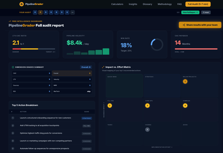Click the red CAC payback progress bar

(x=196, y=49)
